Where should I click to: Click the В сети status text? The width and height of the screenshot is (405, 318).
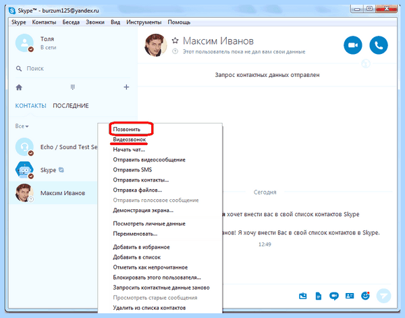pyautogui.click(x=48, y=47)
